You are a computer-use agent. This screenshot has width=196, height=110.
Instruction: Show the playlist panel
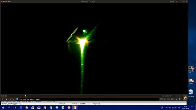coord(180,99)
